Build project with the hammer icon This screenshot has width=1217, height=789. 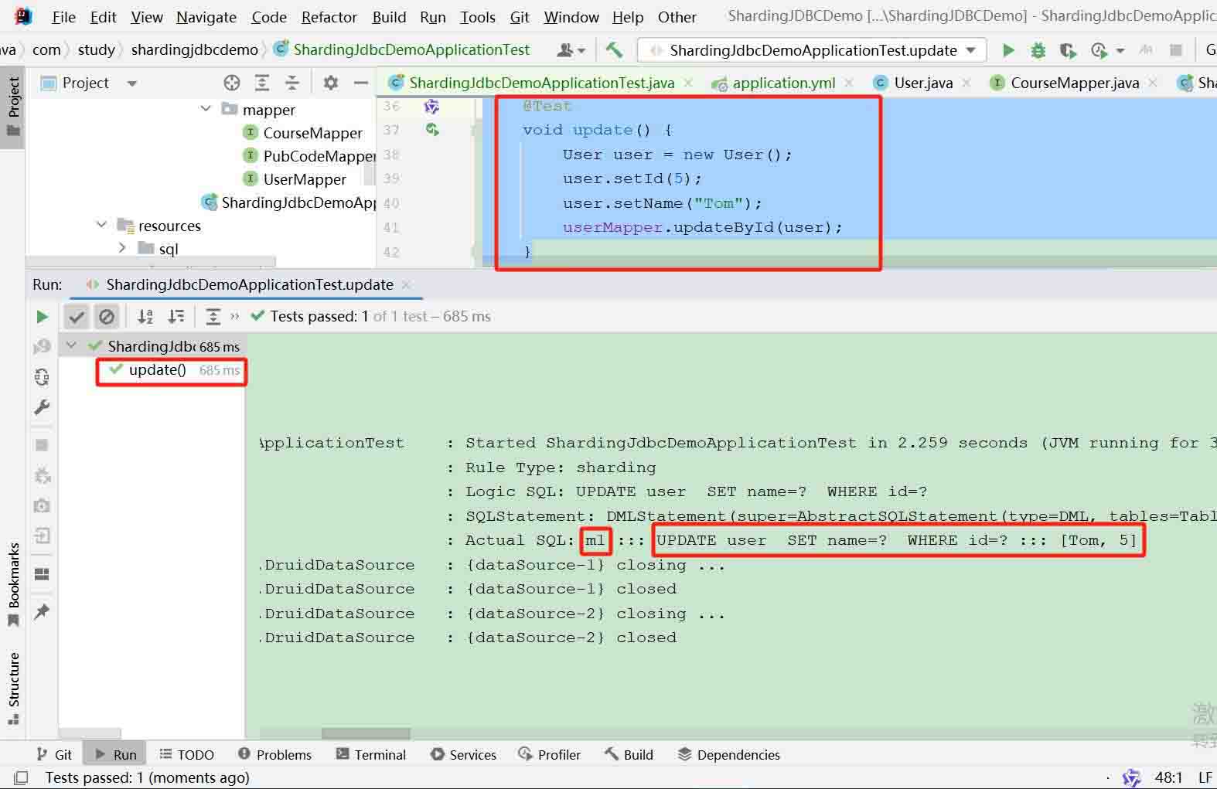[x=614, y=50]
